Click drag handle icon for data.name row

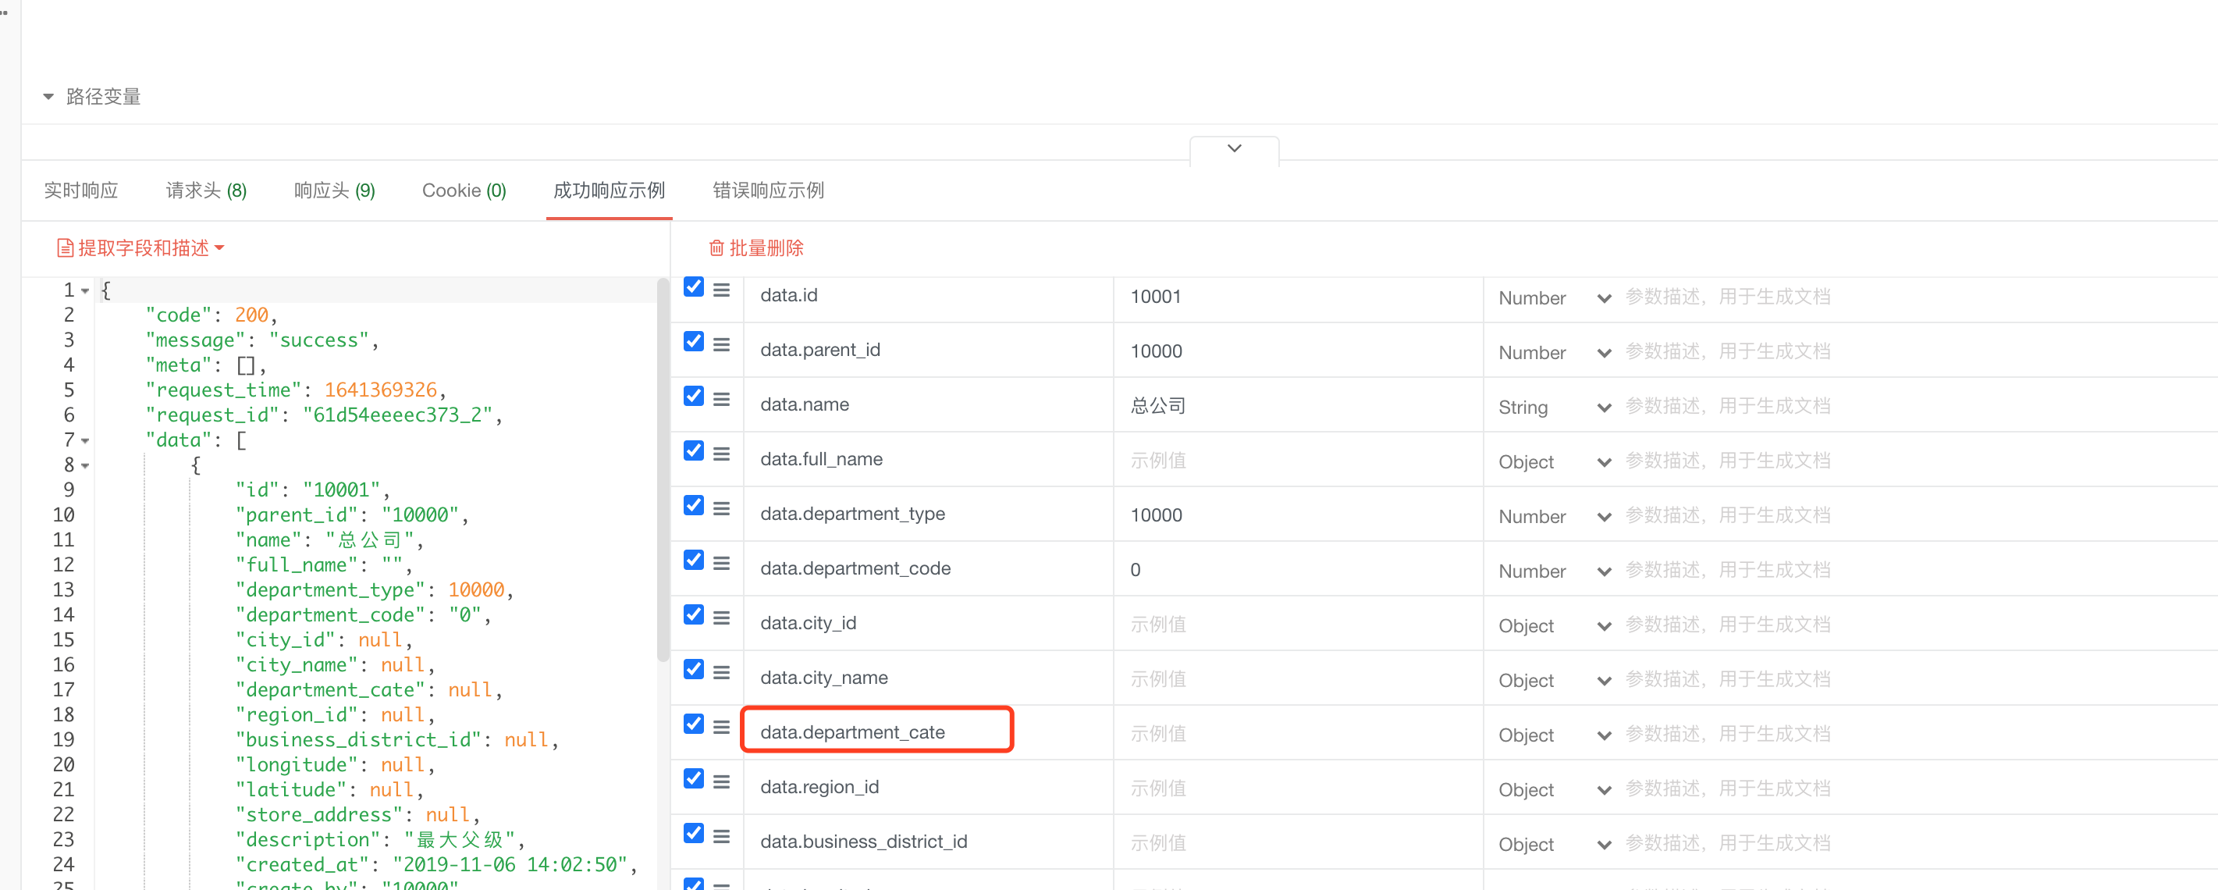tap(722, 400)
